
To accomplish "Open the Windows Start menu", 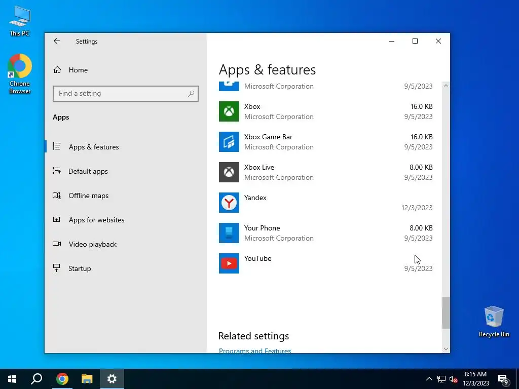I will click(12, 379).
